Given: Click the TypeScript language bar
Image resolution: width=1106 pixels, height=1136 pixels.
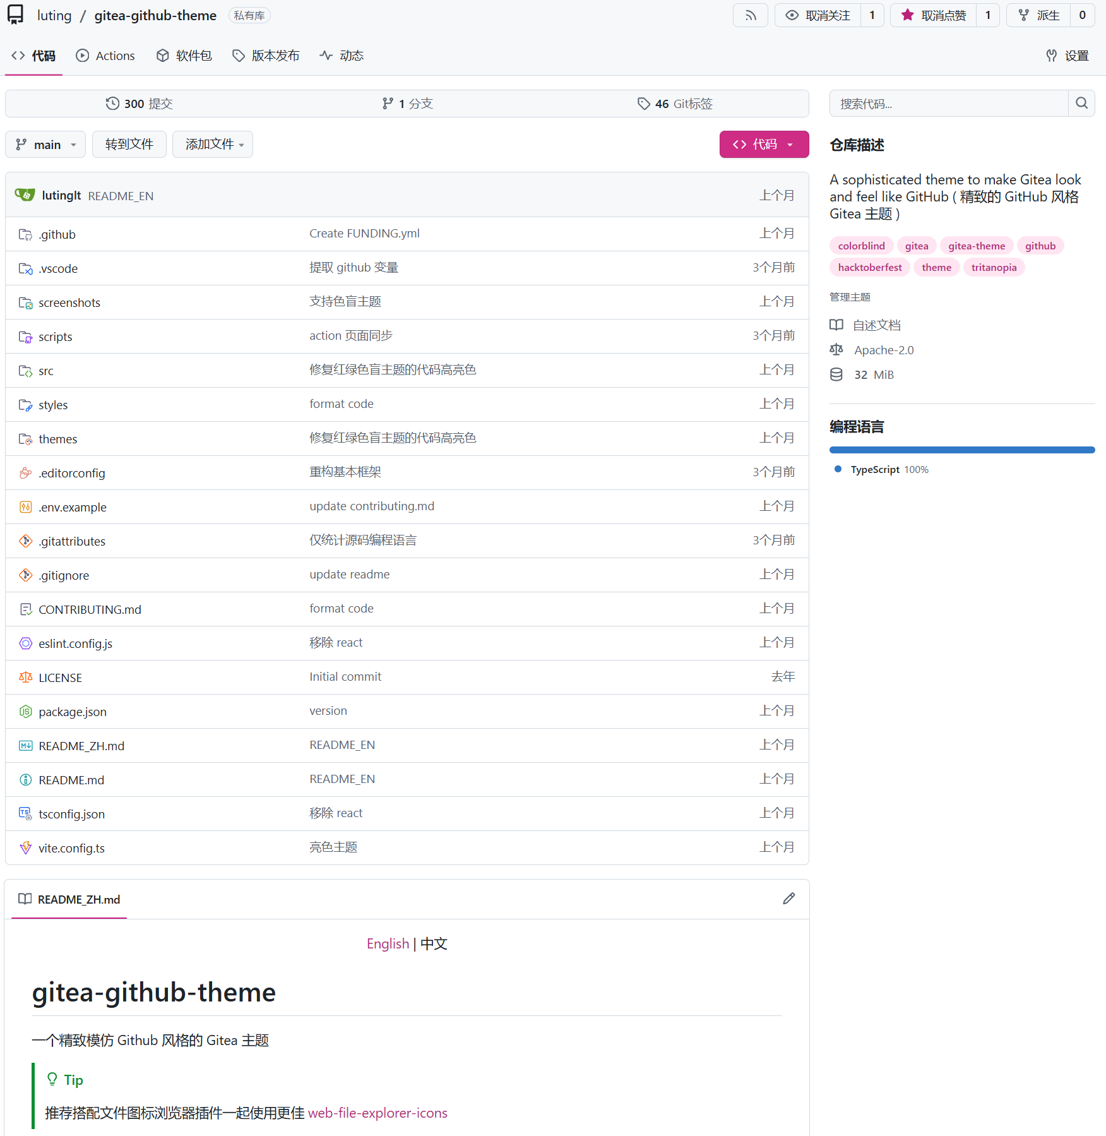Looking at the screenshot, I should 961,450.
